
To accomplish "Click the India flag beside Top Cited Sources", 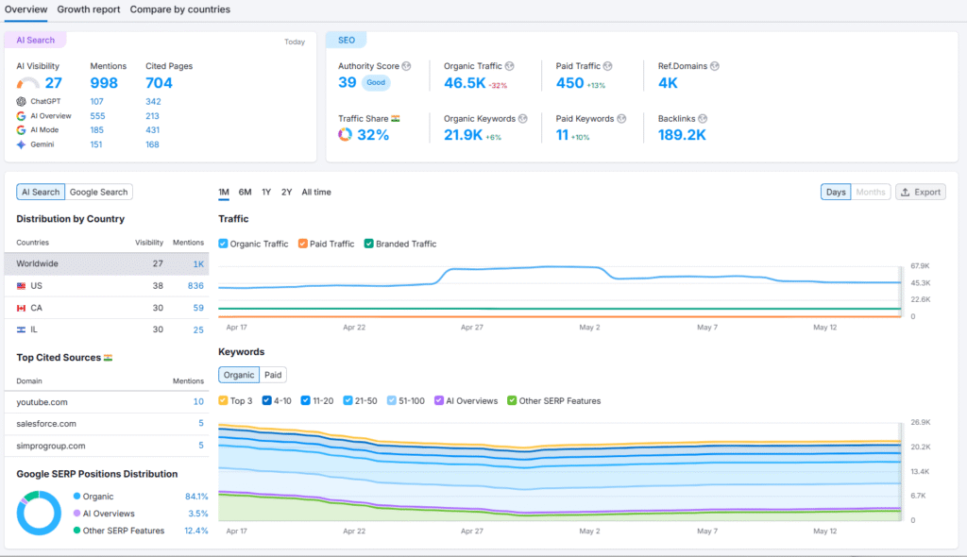I will 108,358.
